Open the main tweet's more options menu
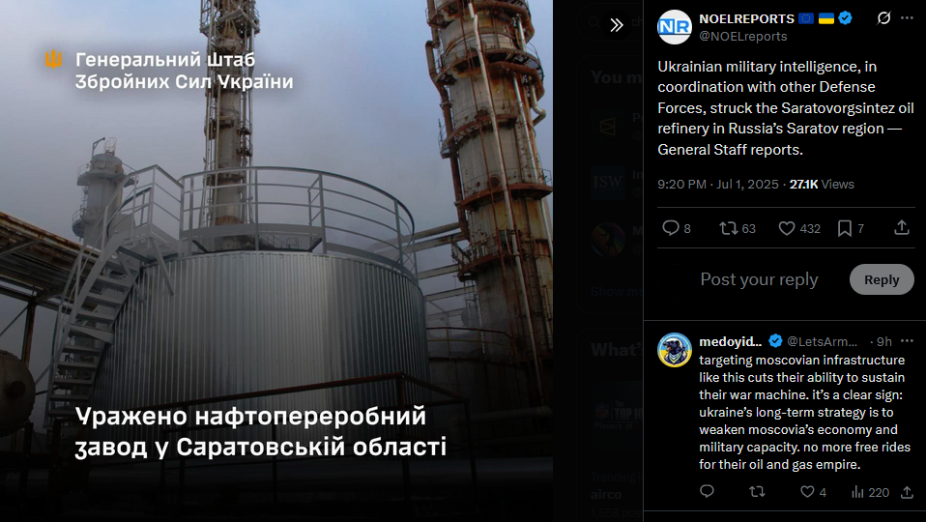 click(907, 18)
